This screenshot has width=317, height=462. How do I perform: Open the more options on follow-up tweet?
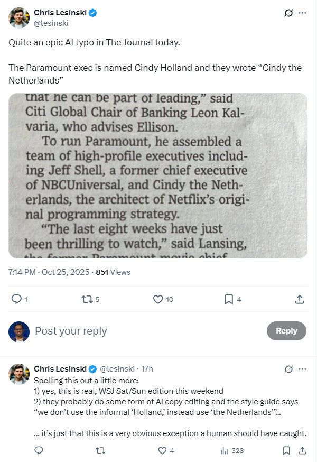(302, 368)
